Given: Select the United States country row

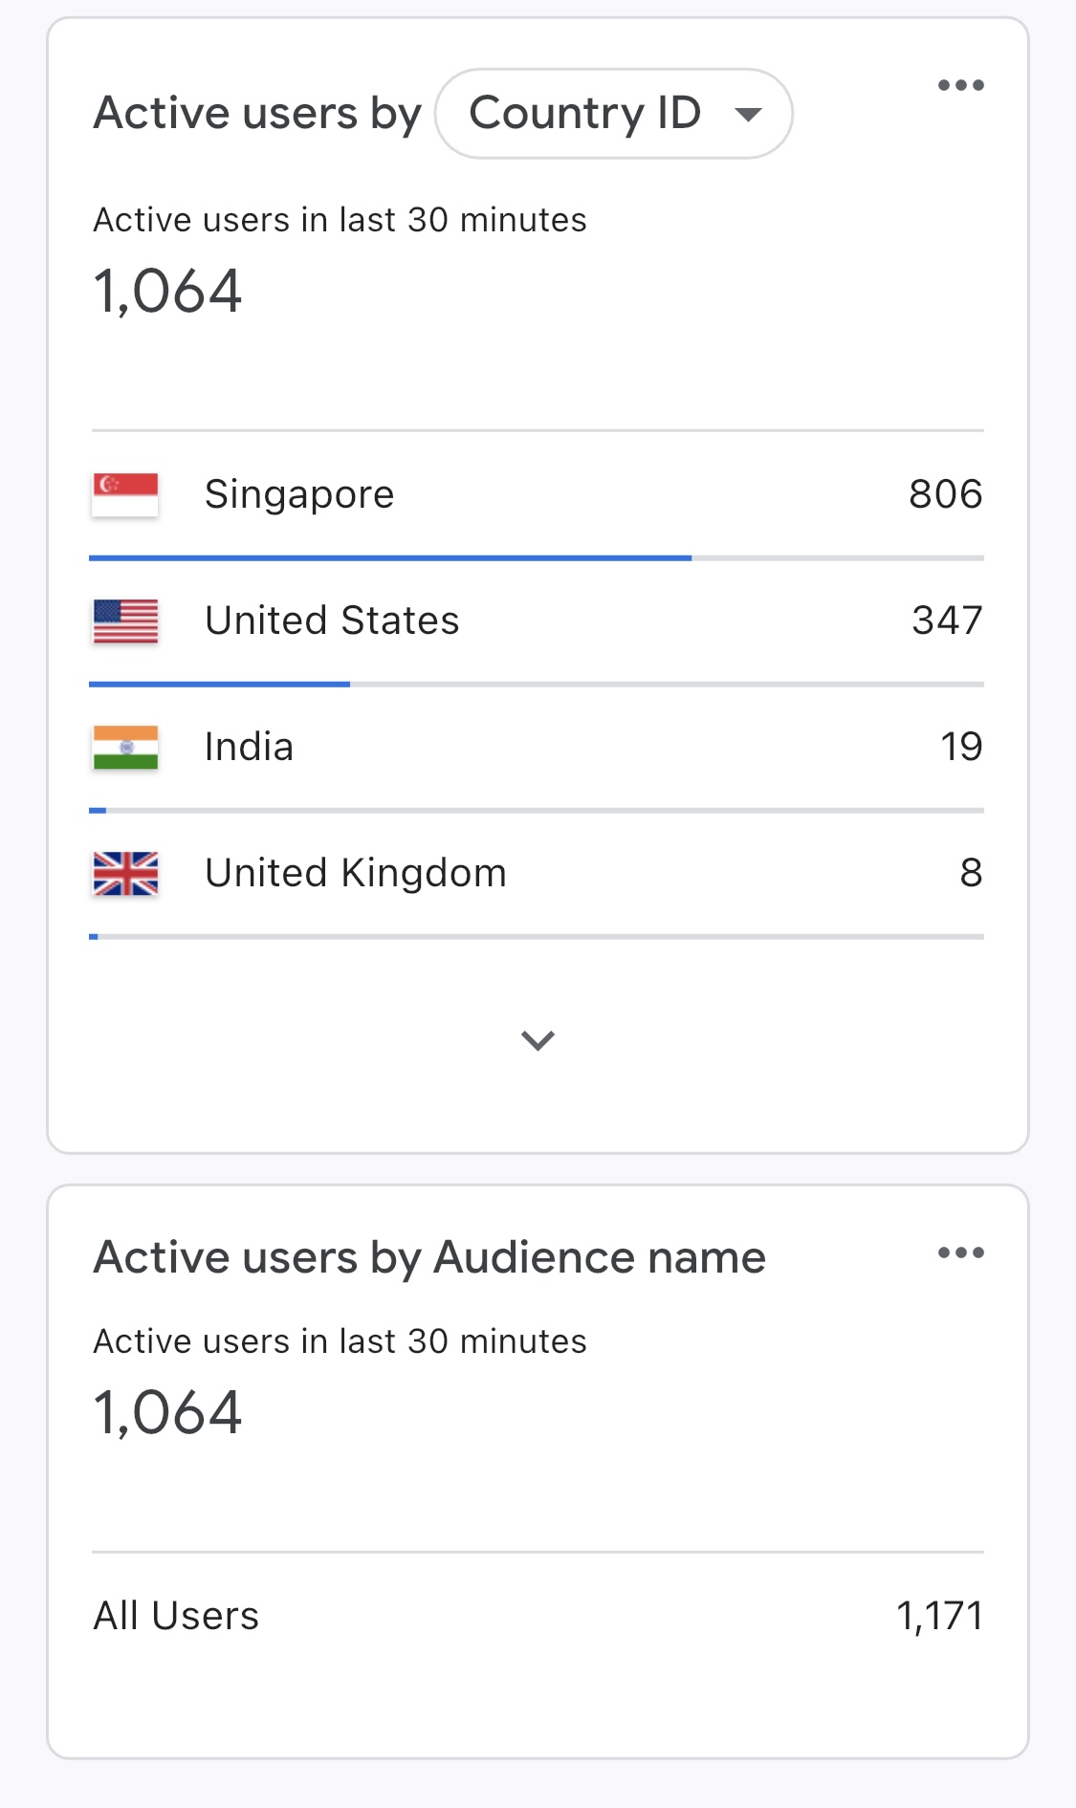Looking at the screenshot, I should pyautogui.click(x=538, y=622).
